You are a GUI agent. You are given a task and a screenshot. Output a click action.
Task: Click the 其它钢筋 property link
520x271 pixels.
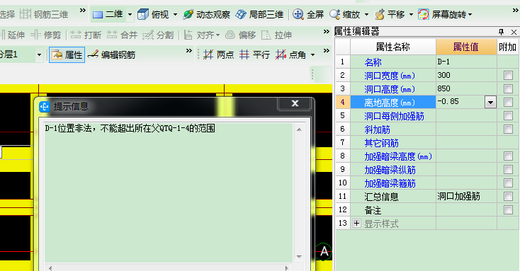[x=381, y=143]
